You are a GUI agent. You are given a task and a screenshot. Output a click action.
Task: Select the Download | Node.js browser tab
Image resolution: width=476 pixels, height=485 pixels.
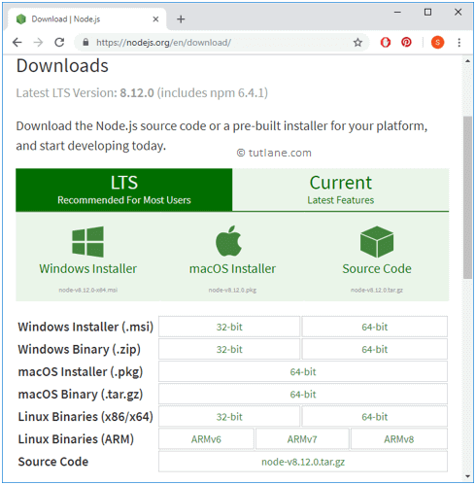tap(86, 19)
